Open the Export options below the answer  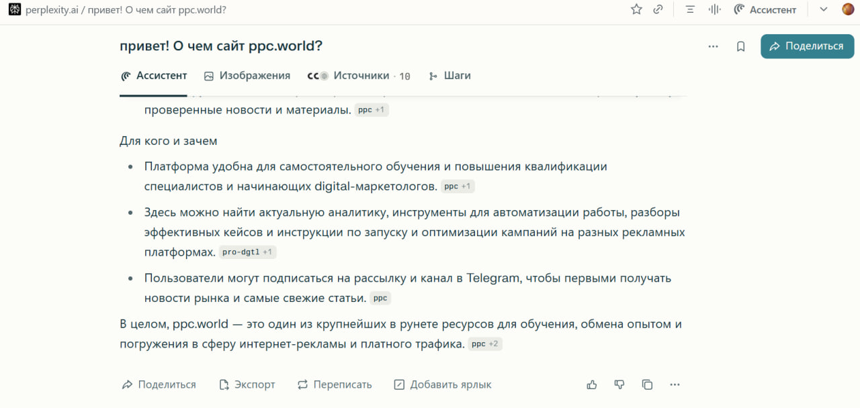tap(247, 384)
